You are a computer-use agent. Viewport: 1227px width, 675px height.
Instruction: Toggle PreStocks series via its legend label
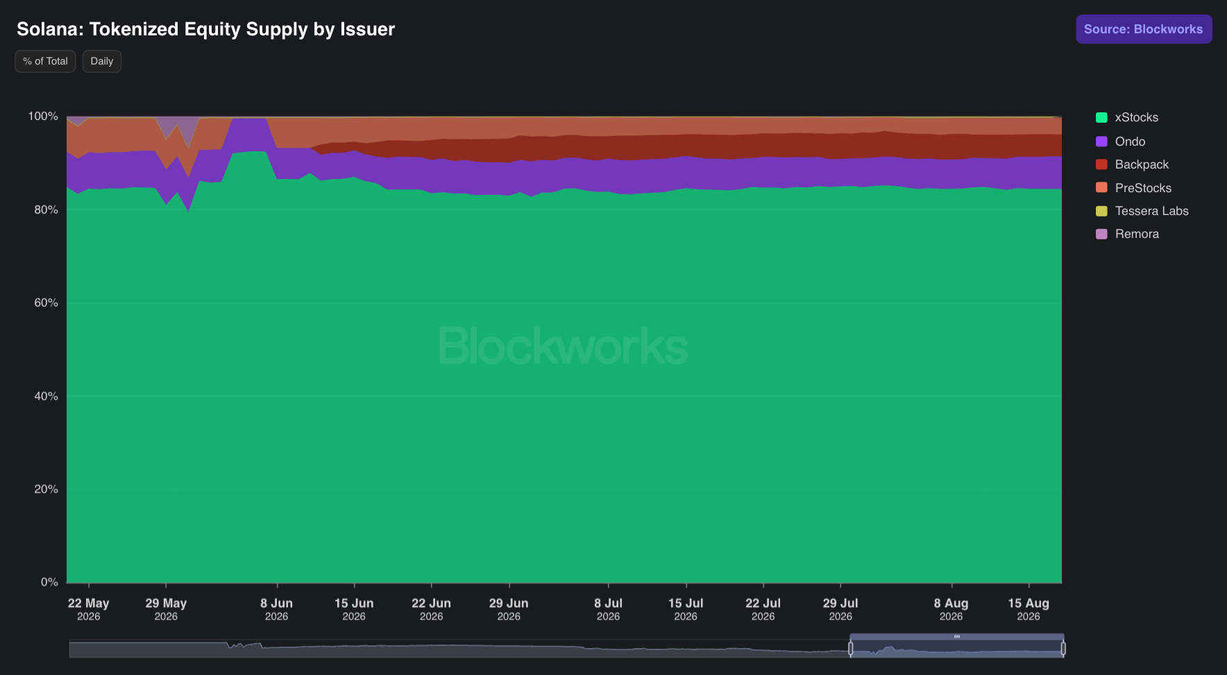1143,188
